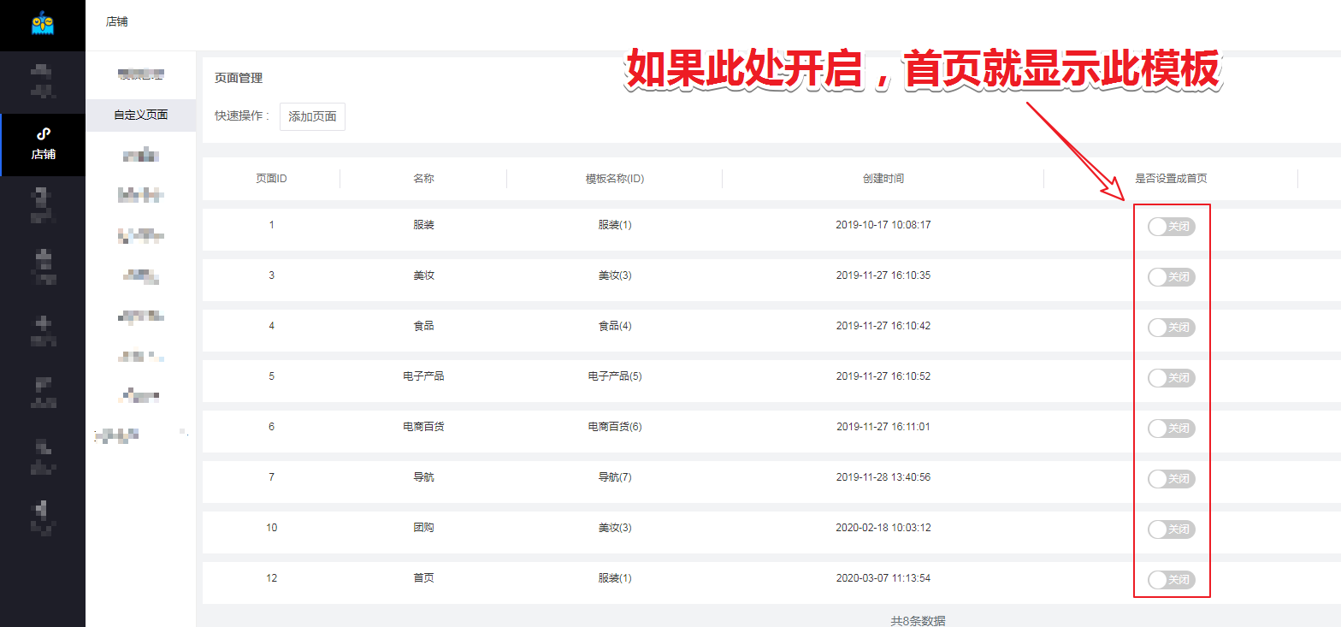Click the 导航 name cell
The height and width of the screenshot is (627, 1341).
pos(423,476)
